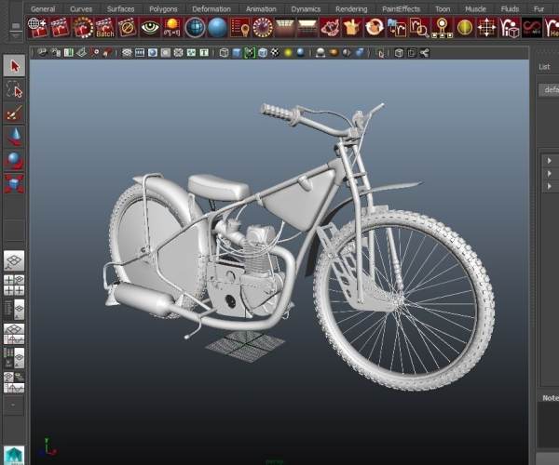The width and height of the screenshot is (559, 465).
Task: Switch to the Dynamics shelf tab
Action: tap(306, 9)
